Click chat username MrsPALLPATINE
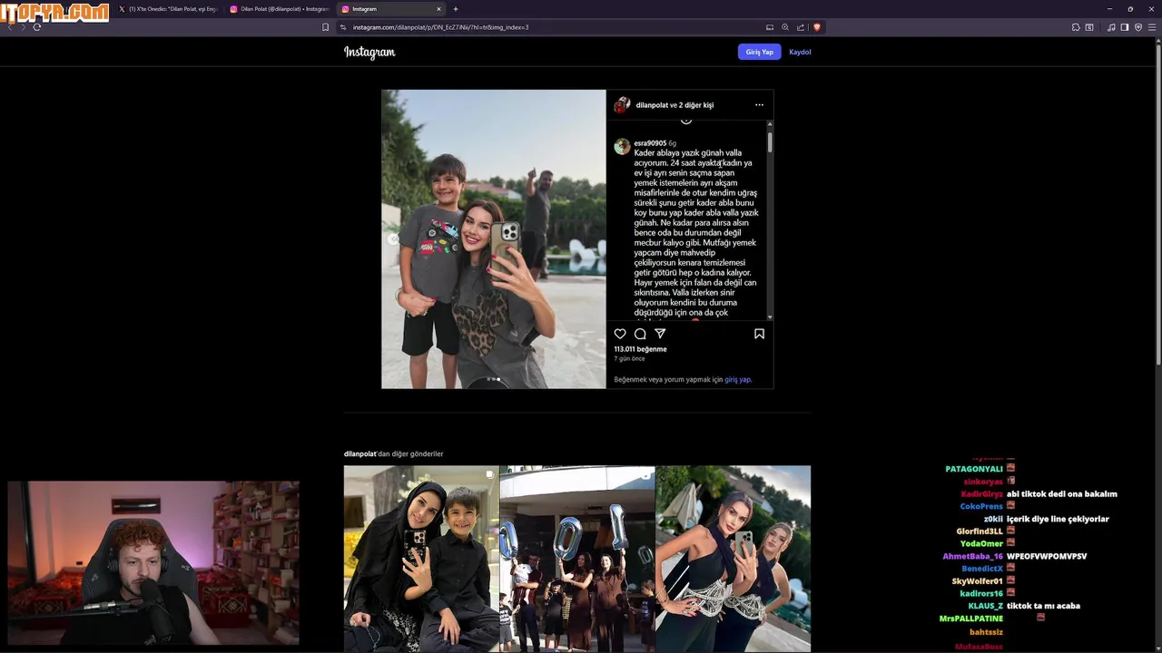The width and height of the screenshot is (1162, 653). (971, 619)
